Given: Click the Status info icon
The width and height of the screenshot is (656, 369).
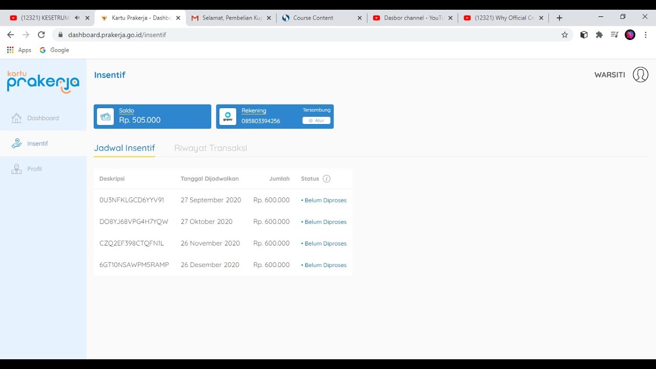Looking at the screenshot, I should (326, 179).
